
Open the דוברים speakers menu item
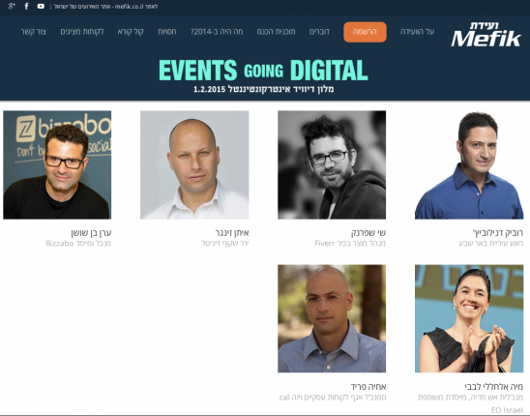tap(319, 32)
